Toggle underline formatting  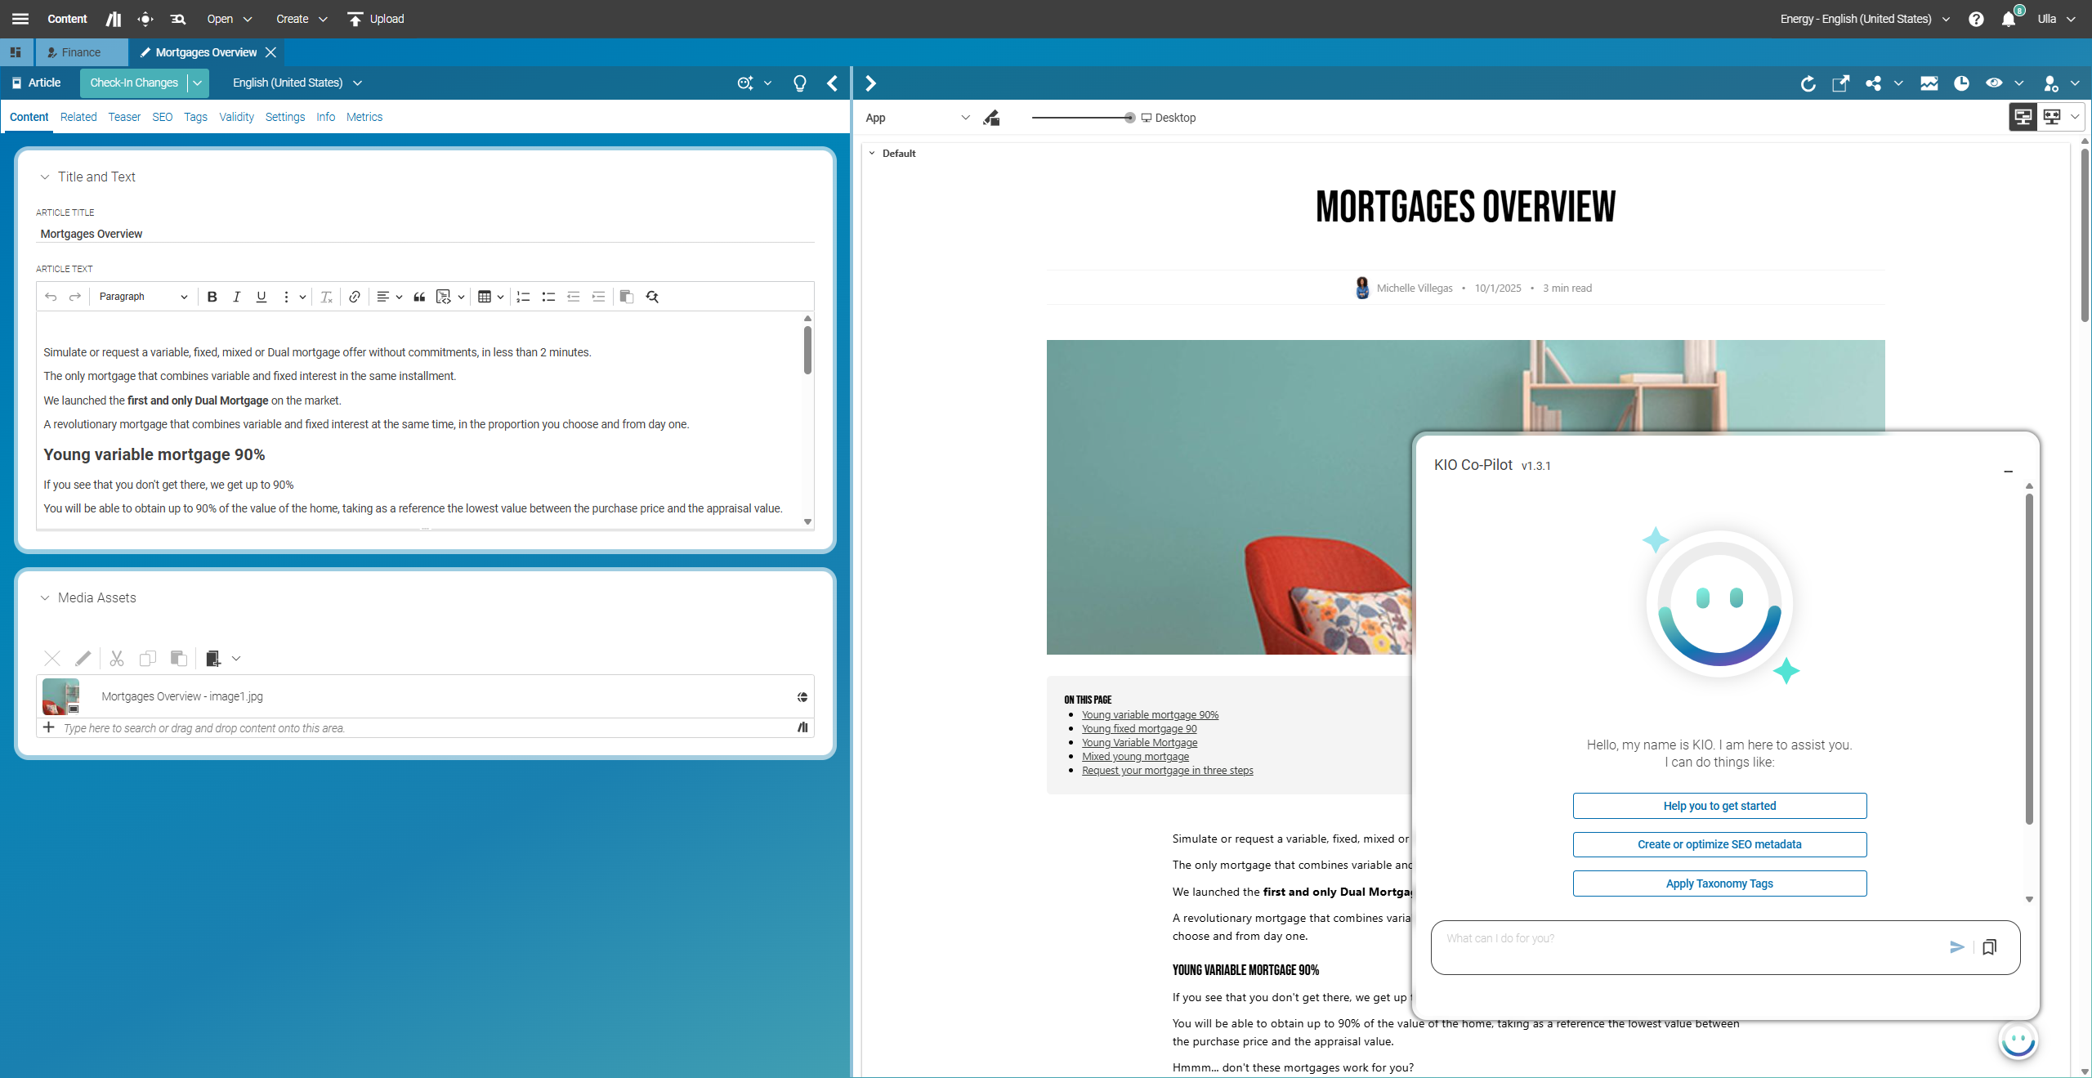point(261,297)
